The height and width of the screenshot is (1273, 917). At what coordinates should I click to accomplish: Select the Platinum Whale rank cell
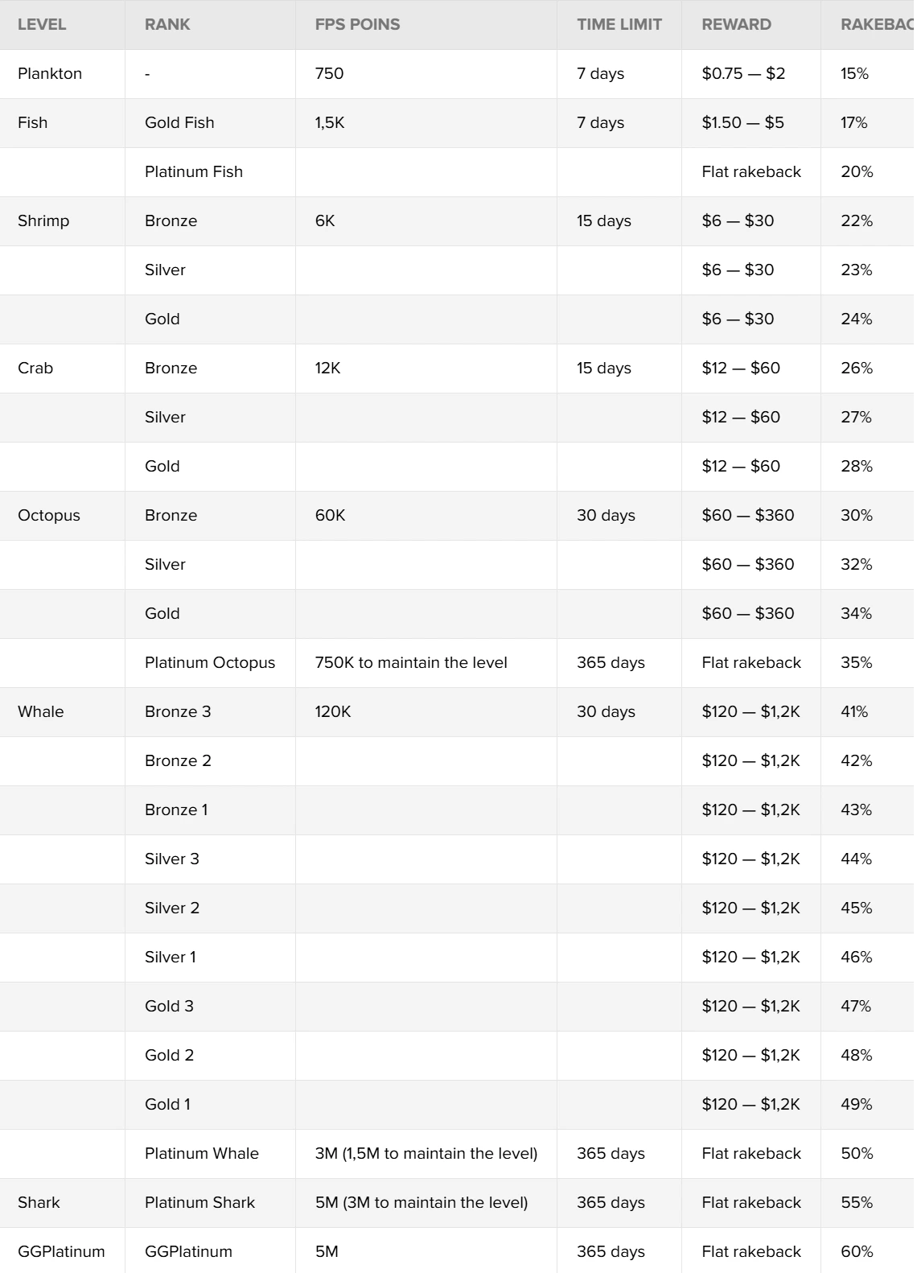coord(202,1153)
